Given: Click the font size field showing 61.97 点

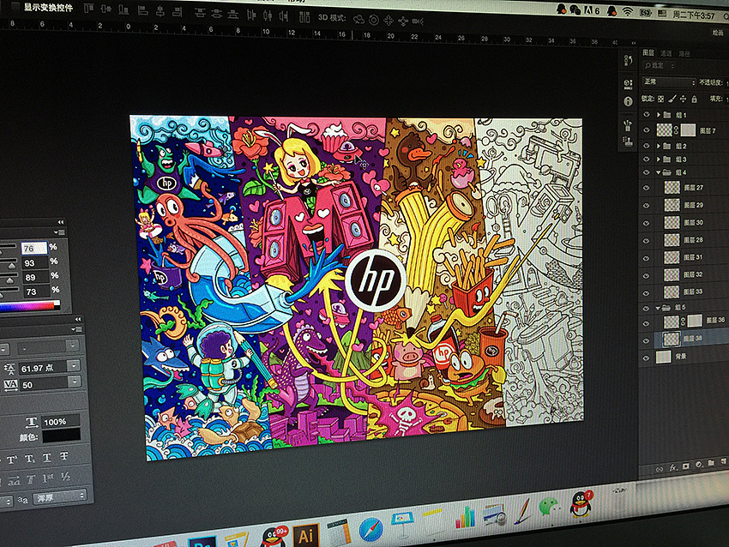Looking at the screenshot, I should [40, 367].
